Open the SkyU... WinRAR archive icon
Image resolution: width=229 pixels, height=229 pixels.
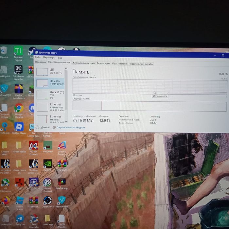coord(62,165)
